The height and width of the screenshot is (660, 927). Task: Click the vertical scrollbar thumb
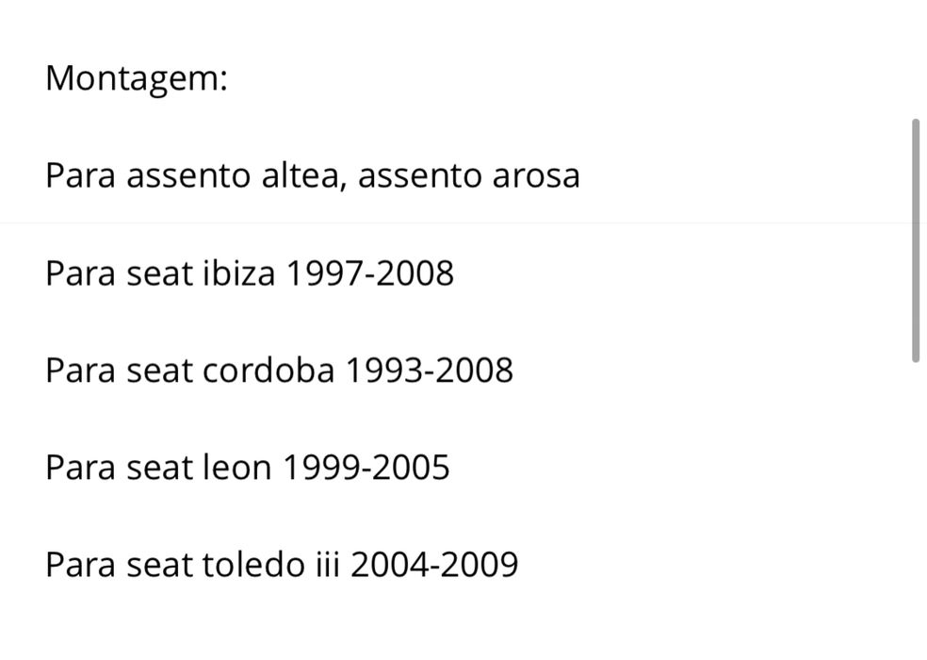[x=915, y=240]
